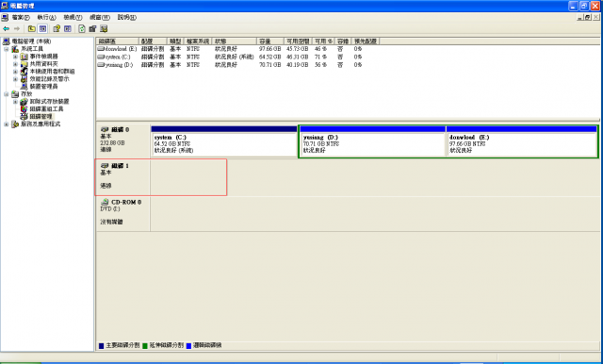Sort by the 檔案系統 column header

(x=198, y=41)
